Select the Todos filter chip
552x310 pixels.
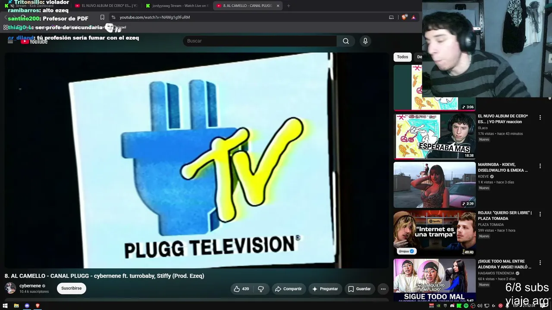(x=402, y=57)
